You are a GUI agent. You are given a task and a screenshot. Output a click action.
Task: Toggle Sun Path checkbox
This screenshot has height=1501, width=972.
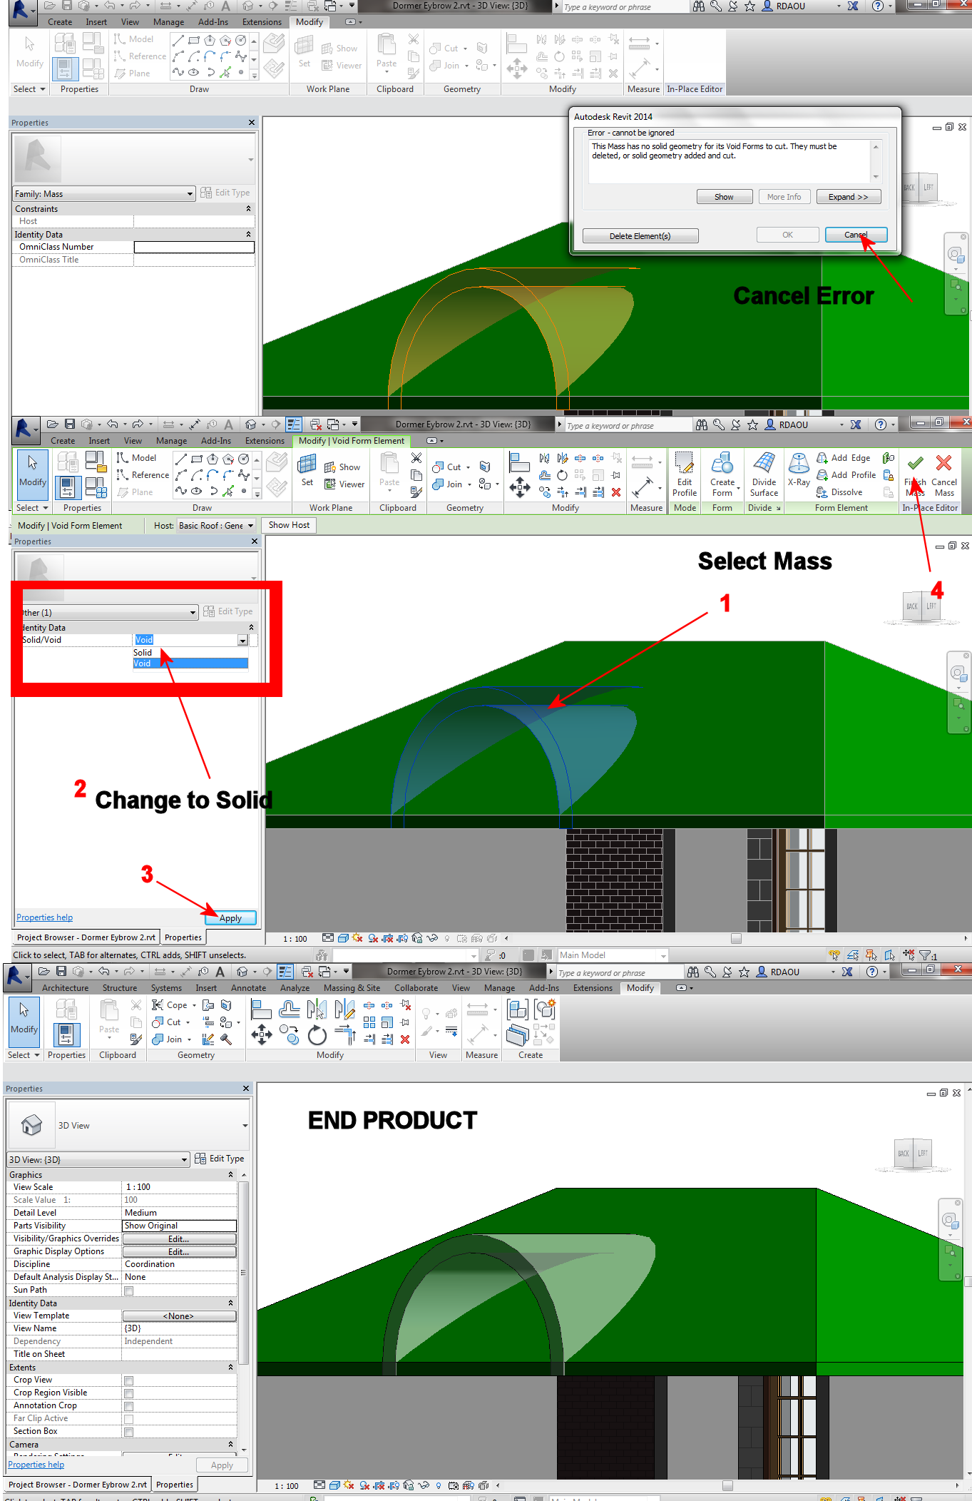(129, 1291)
